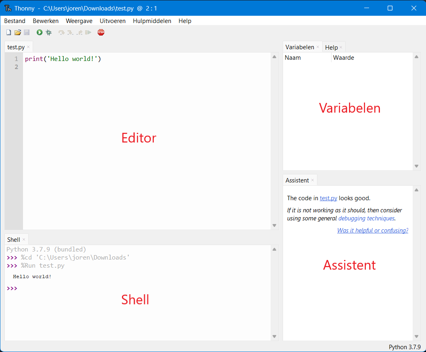The width and height of the screenshot is (426, 352).
Task: Switch to the Help panel tab
Action: (332, 48)
